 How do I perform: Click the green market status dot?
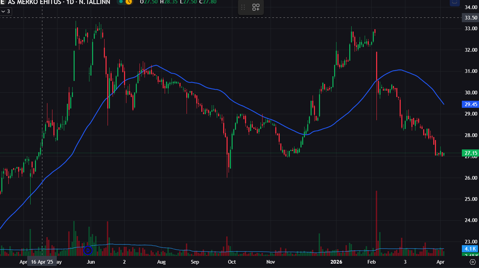tap(121, 1)
